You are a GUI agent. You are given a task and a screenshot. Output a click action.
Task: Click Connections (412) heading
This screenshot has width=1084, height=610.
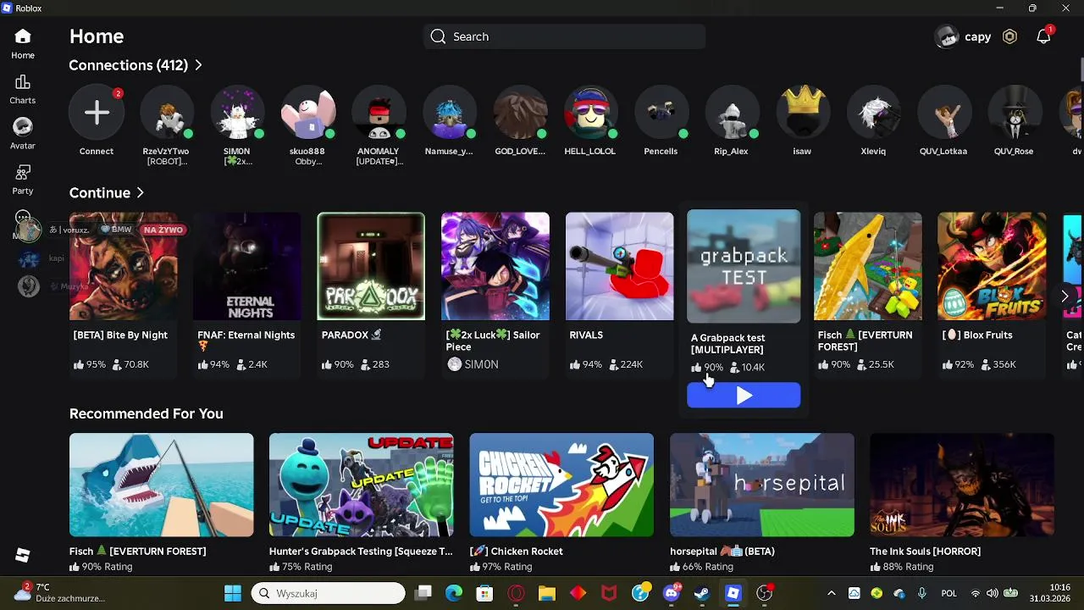[x=128, y=65]
